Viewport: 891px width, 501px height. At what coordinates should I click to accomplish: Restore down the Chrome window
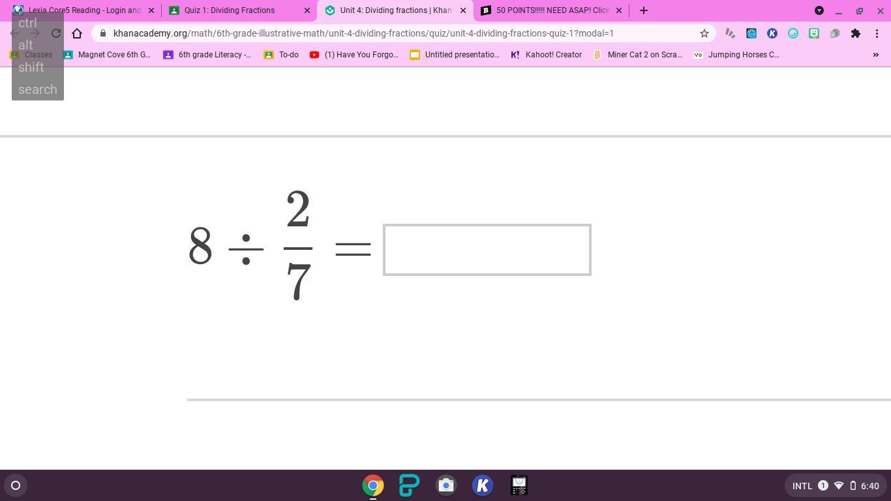860,10
